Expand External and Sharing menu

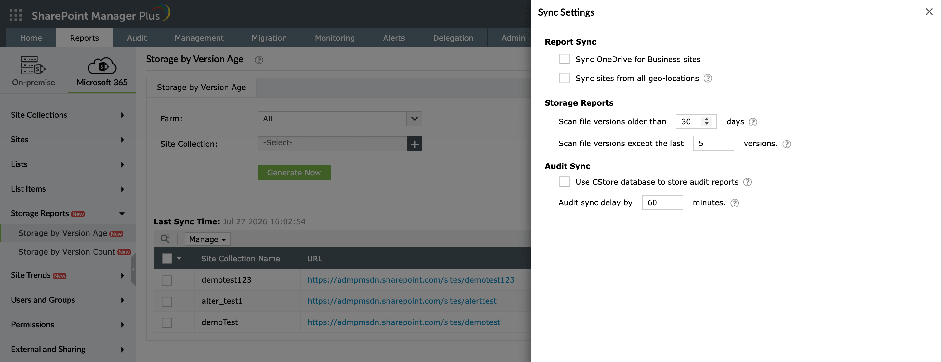68,349
